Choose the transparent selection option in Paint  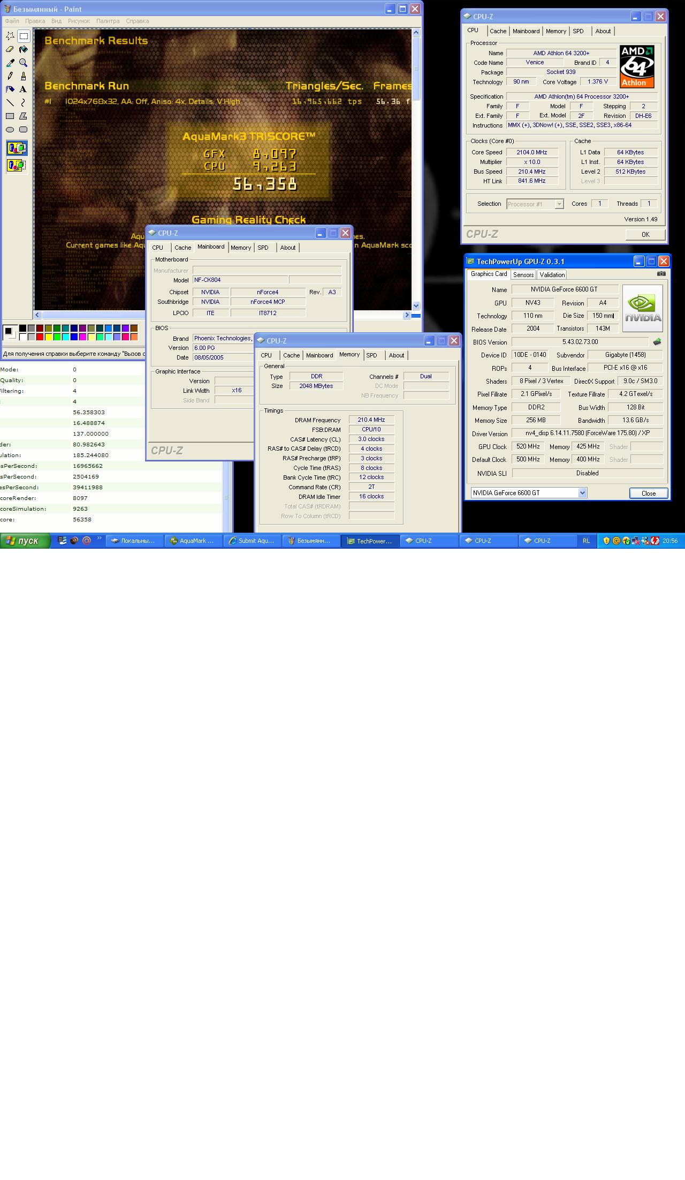(x=17, y=165)
